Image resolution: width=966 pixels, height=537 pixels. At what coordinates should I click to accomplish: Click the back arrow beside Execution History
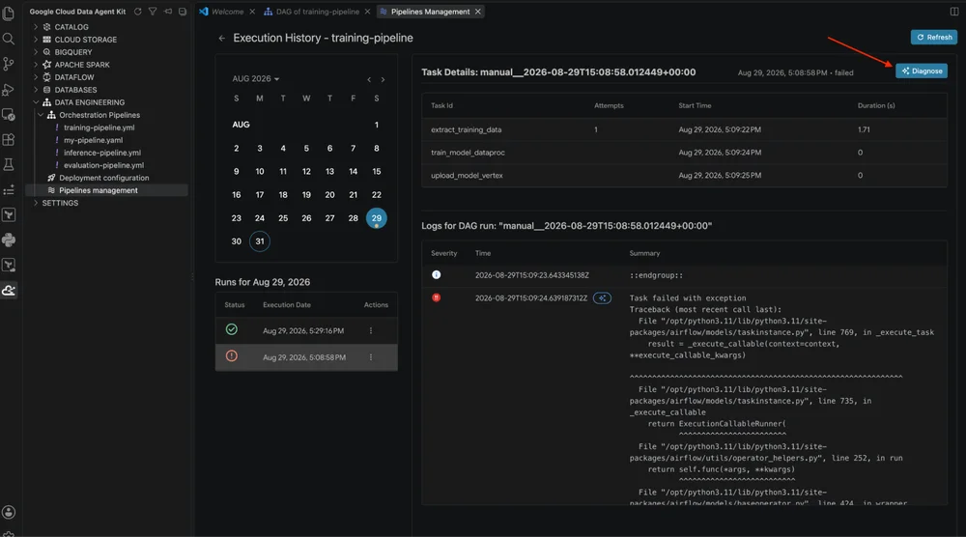click(222, 39)
